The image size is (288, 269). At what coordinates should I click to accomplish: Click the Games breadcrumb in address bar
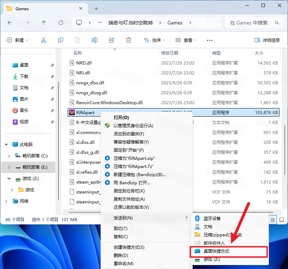coord(175,23)
